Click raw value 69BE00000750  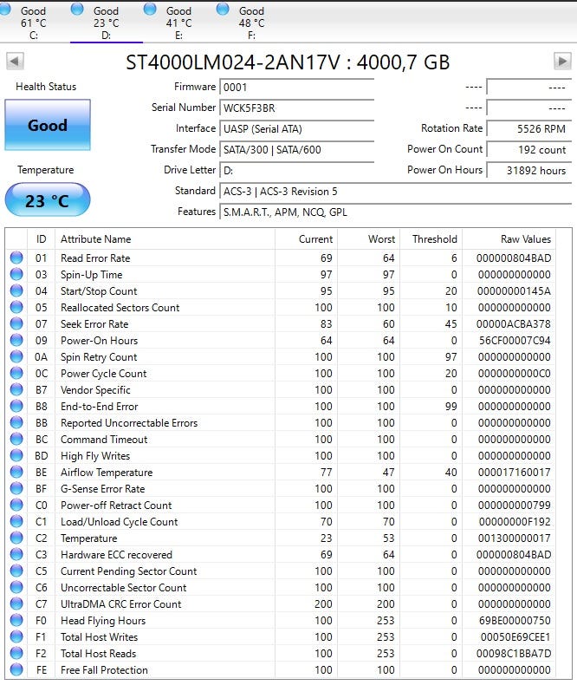click(x=515, y=620)
